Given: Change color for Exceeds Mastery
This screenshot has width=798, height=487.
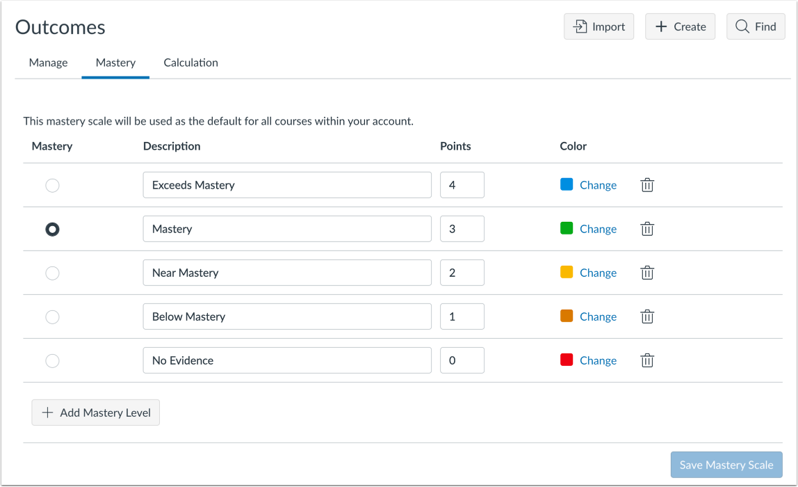Looking at the screenshot, I should click(598, 185).
